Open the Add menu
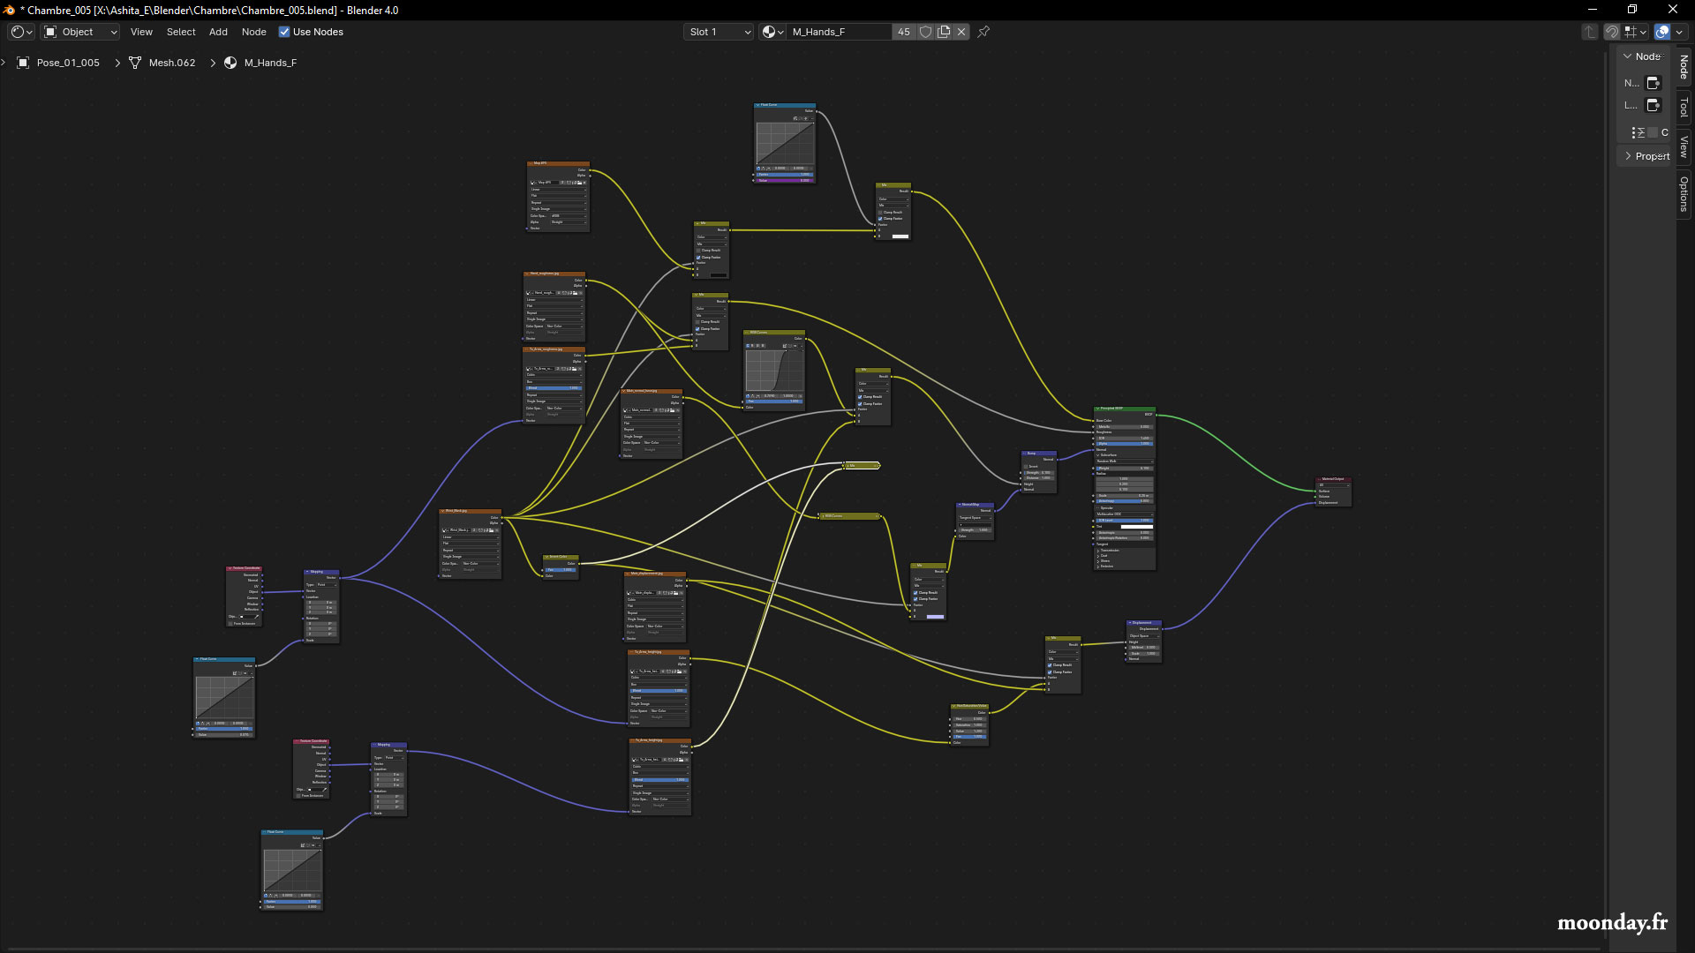1695x953 pixels. pos(218,32)
